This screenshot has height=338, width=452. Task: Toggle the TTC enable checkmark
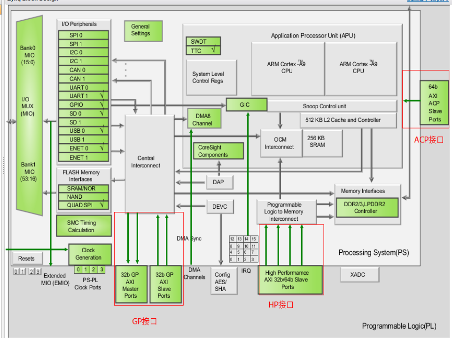tap(214, 48)
